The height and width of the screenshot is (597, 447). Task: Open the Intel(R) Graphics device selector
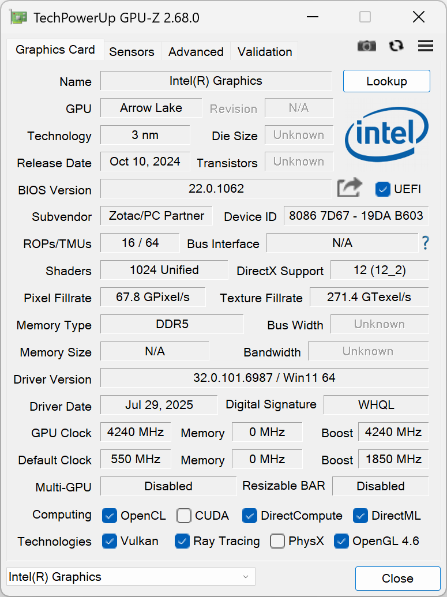130,577
